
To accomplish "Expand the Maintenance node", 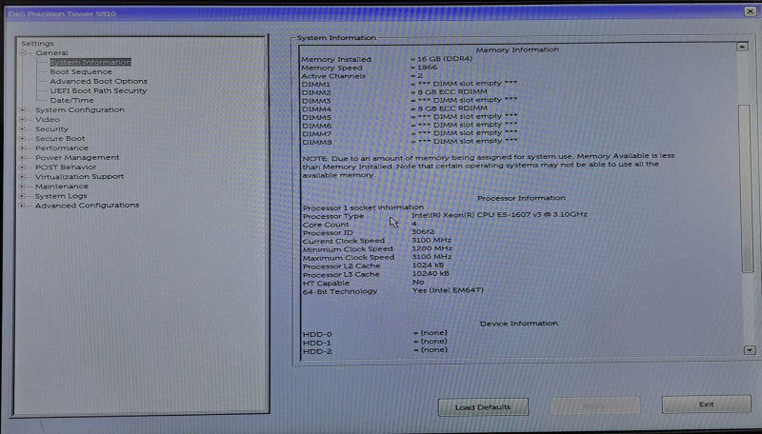I will 22,187.
